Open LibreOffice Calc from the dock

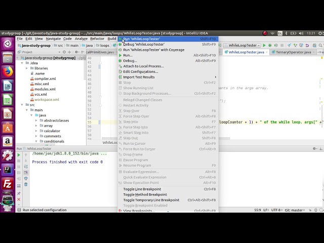[8, 100]
